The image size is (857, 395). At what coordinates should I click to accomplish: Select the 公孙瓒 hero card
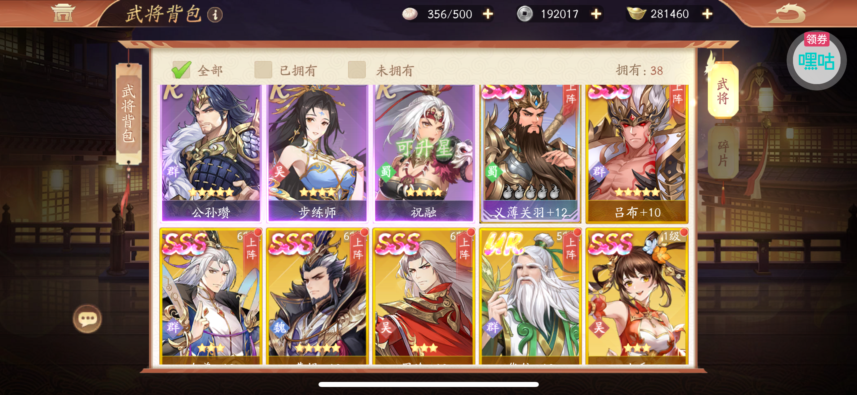point(211,154)
